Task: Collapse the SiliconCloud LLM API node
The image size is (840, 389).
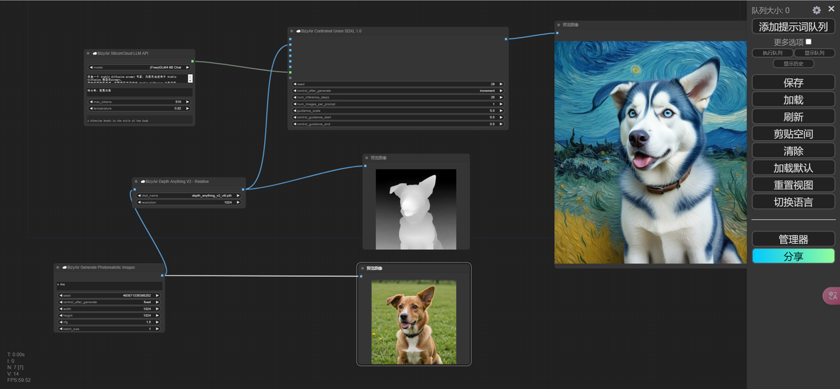Action: (x=87, y=53)
